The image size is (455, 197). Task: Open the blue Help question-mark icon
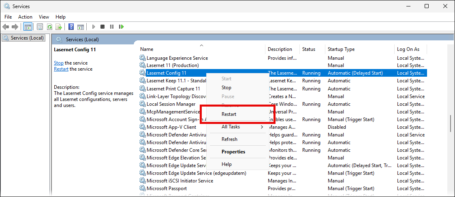(x=71, y=27)
